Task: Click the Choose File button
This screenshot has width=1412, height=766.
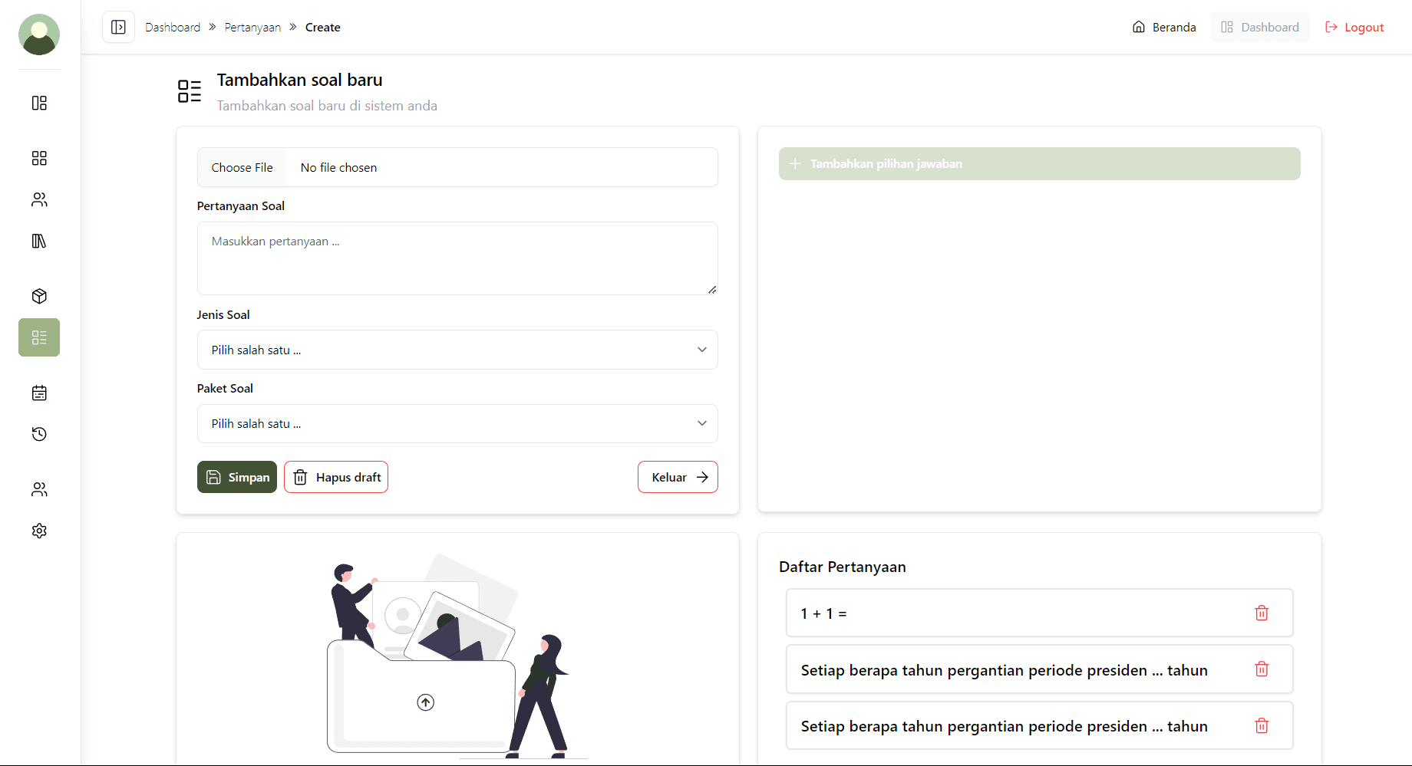Action: pos(242,167)
